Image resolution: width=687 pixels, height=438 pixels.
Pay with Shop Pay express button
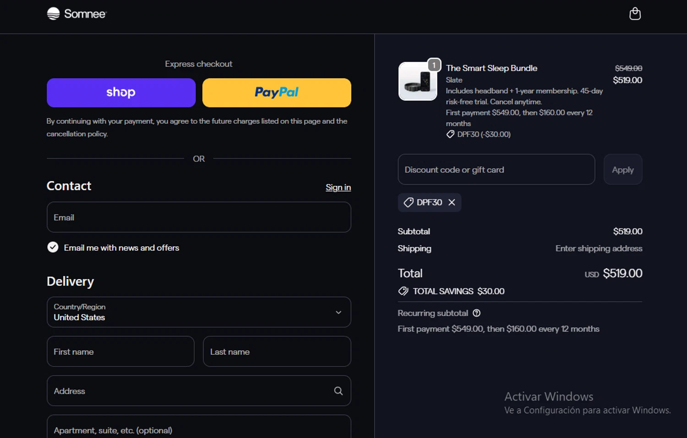(x=121, y=92)
